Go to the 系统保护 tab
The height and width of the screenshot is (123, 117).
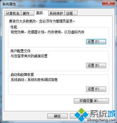pos(56,13)
